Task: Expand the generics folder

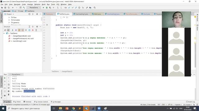Action: pos(9,23)
